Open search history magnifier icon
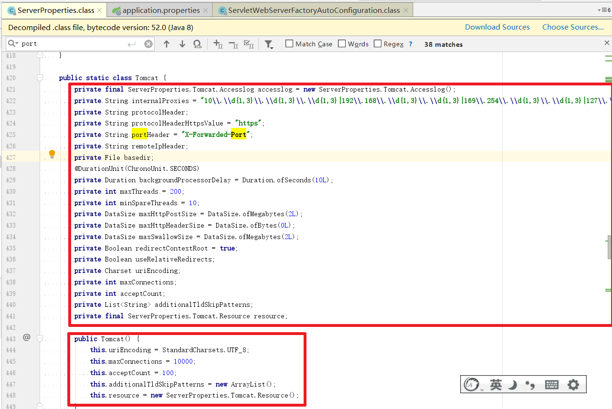This screenshot has height=409, width=612. coord(12,43)
